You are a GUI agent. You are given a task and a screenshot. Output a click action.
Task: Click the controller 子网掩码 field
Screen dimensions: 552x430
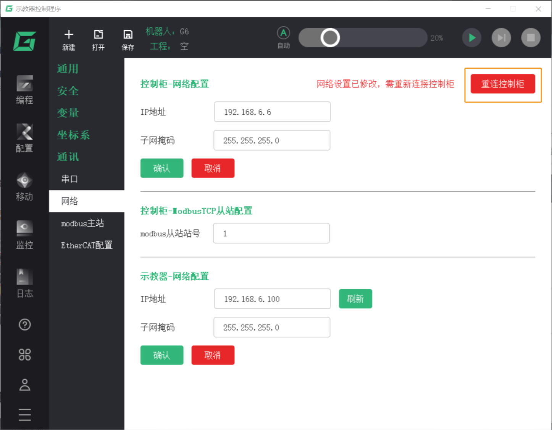(272, 140)
